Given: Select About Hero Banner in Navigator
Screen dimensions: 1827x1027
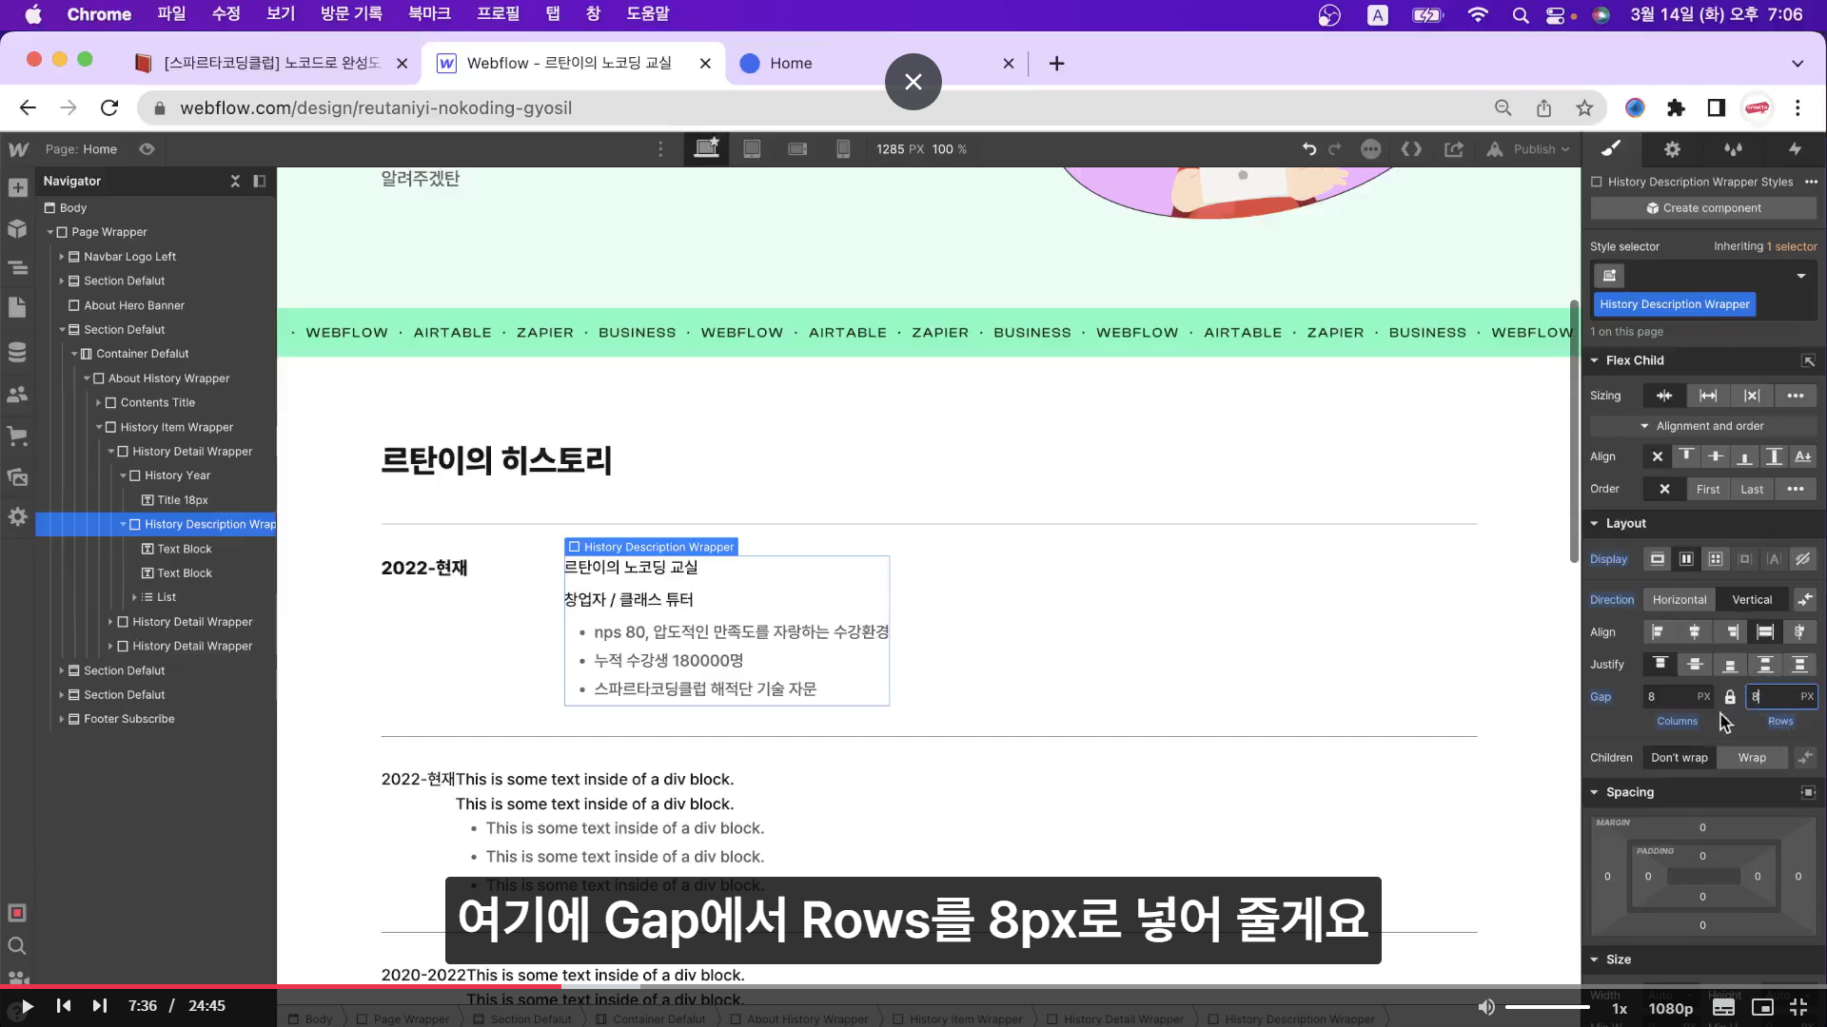Looking at the screenshot, I should 134,305.
